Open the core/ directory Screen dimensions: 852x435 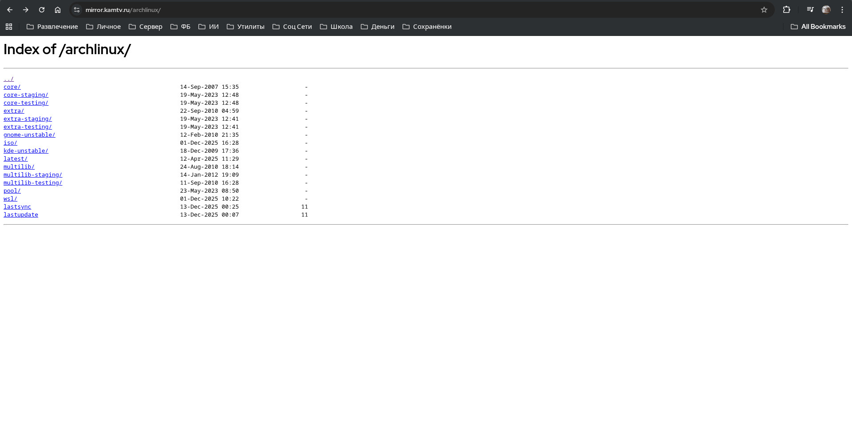coord(12,87)
